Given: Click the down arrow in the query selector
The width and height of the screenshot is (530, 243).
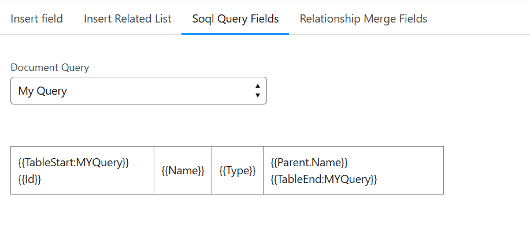Looking at the screenshot, I should (x=257, y=95).
